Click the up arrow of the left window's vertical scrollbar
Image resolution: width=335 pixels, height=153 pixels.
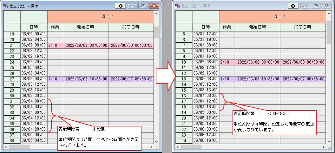click(156, 13)
